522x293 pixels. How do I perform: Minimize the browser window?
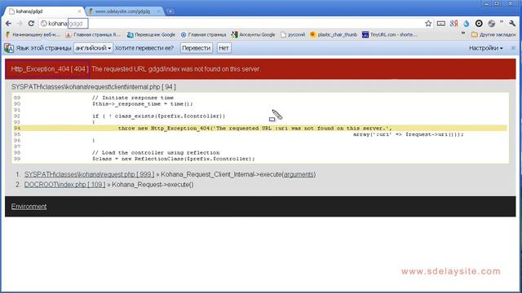point(486,3)
